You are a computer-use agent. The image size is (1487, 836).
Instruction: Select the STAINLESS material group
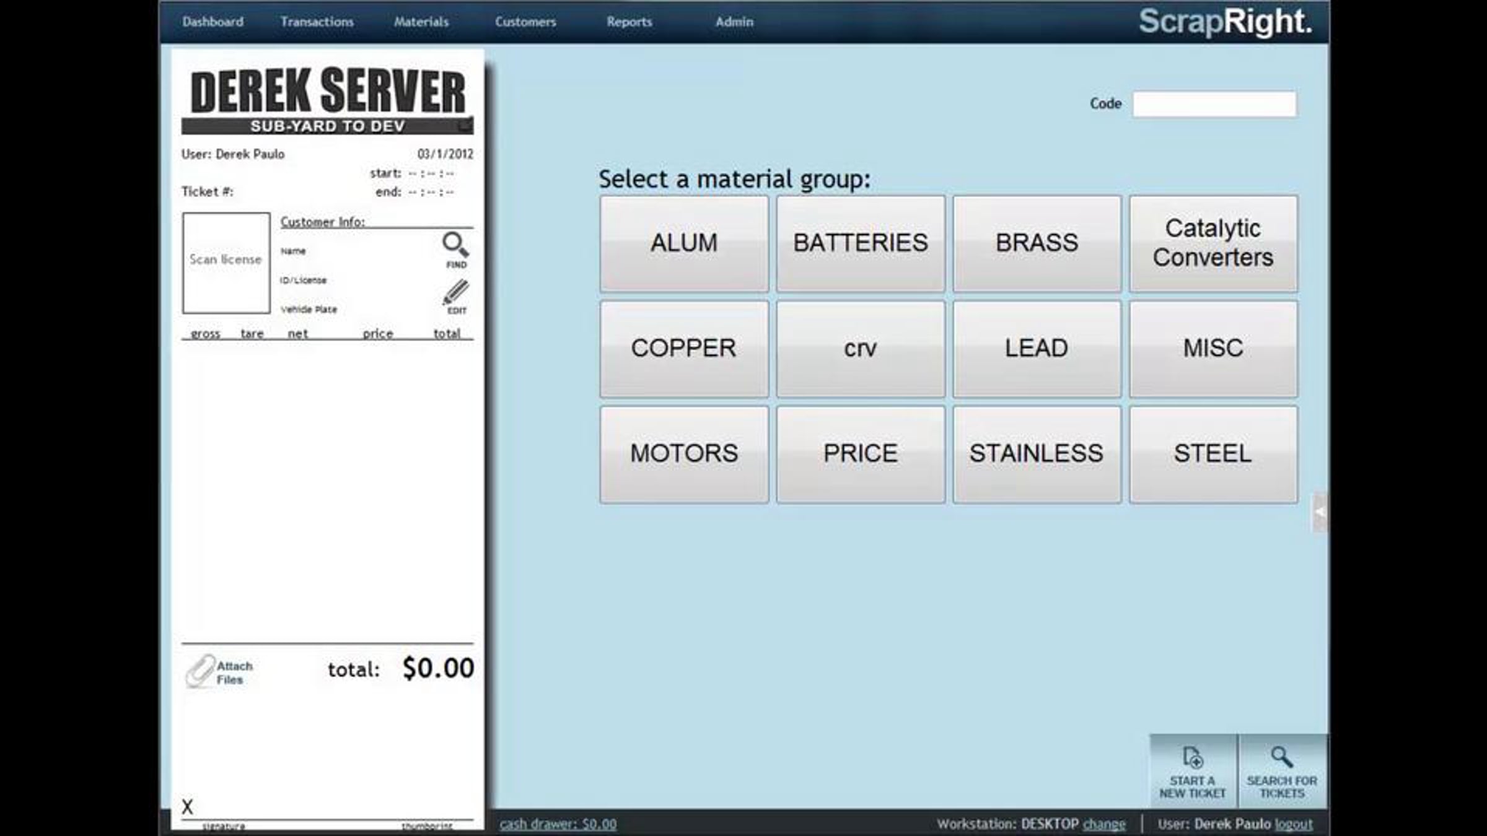click(x=1037, y=454)
